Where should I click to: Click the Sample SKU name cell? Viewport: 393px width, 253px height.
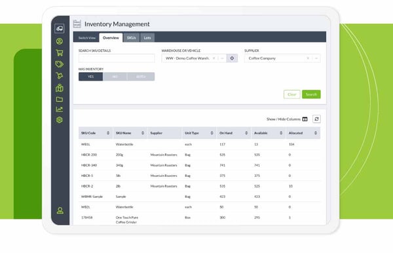tap(121, 197)
